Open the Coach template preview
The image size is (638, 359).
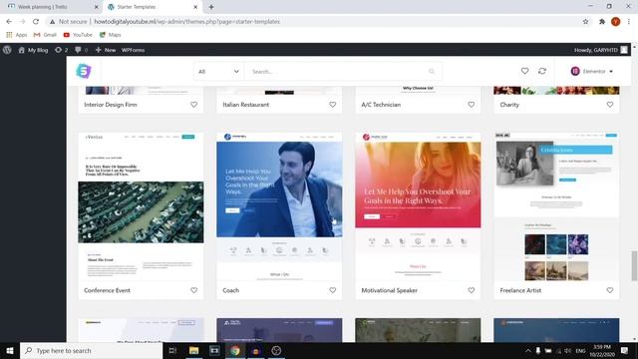(x=279, y=206)
